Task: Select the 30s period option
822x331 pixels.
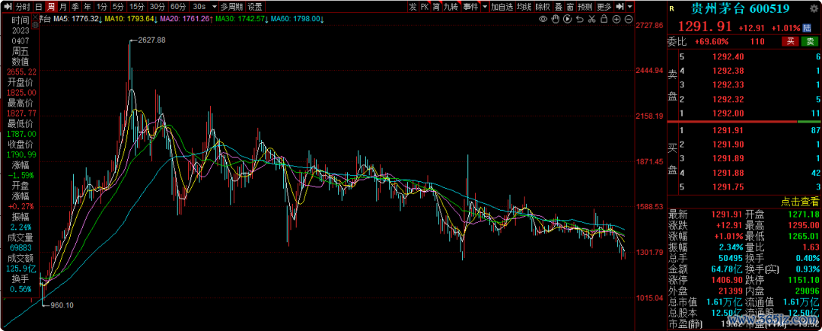Action: (x=199, y=7)
